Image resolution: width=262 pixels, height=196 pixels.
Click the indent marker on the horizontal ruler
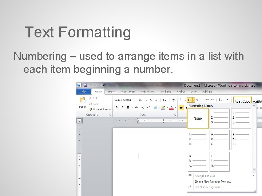[138, 121]
